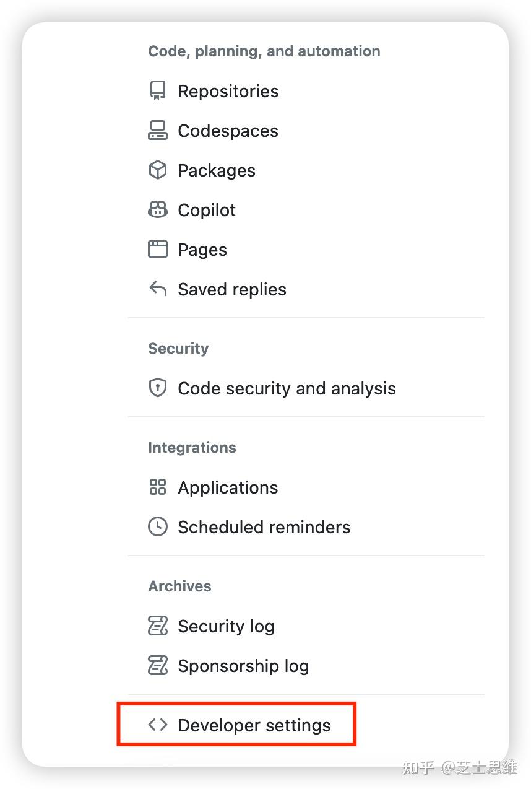Click the shield icon for Code security

pos(158,388)
